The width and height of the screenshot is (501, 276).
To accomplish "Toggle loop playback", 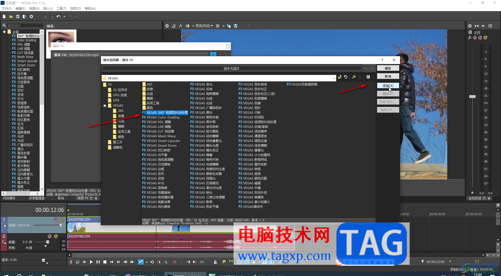I will (78, 262).
